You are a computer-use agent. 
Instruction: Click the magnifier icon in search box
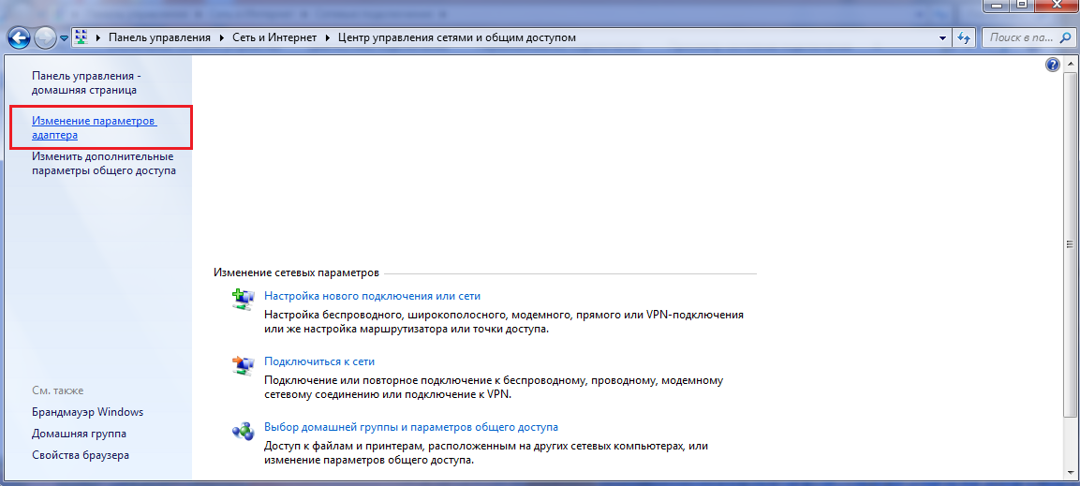1065,37
